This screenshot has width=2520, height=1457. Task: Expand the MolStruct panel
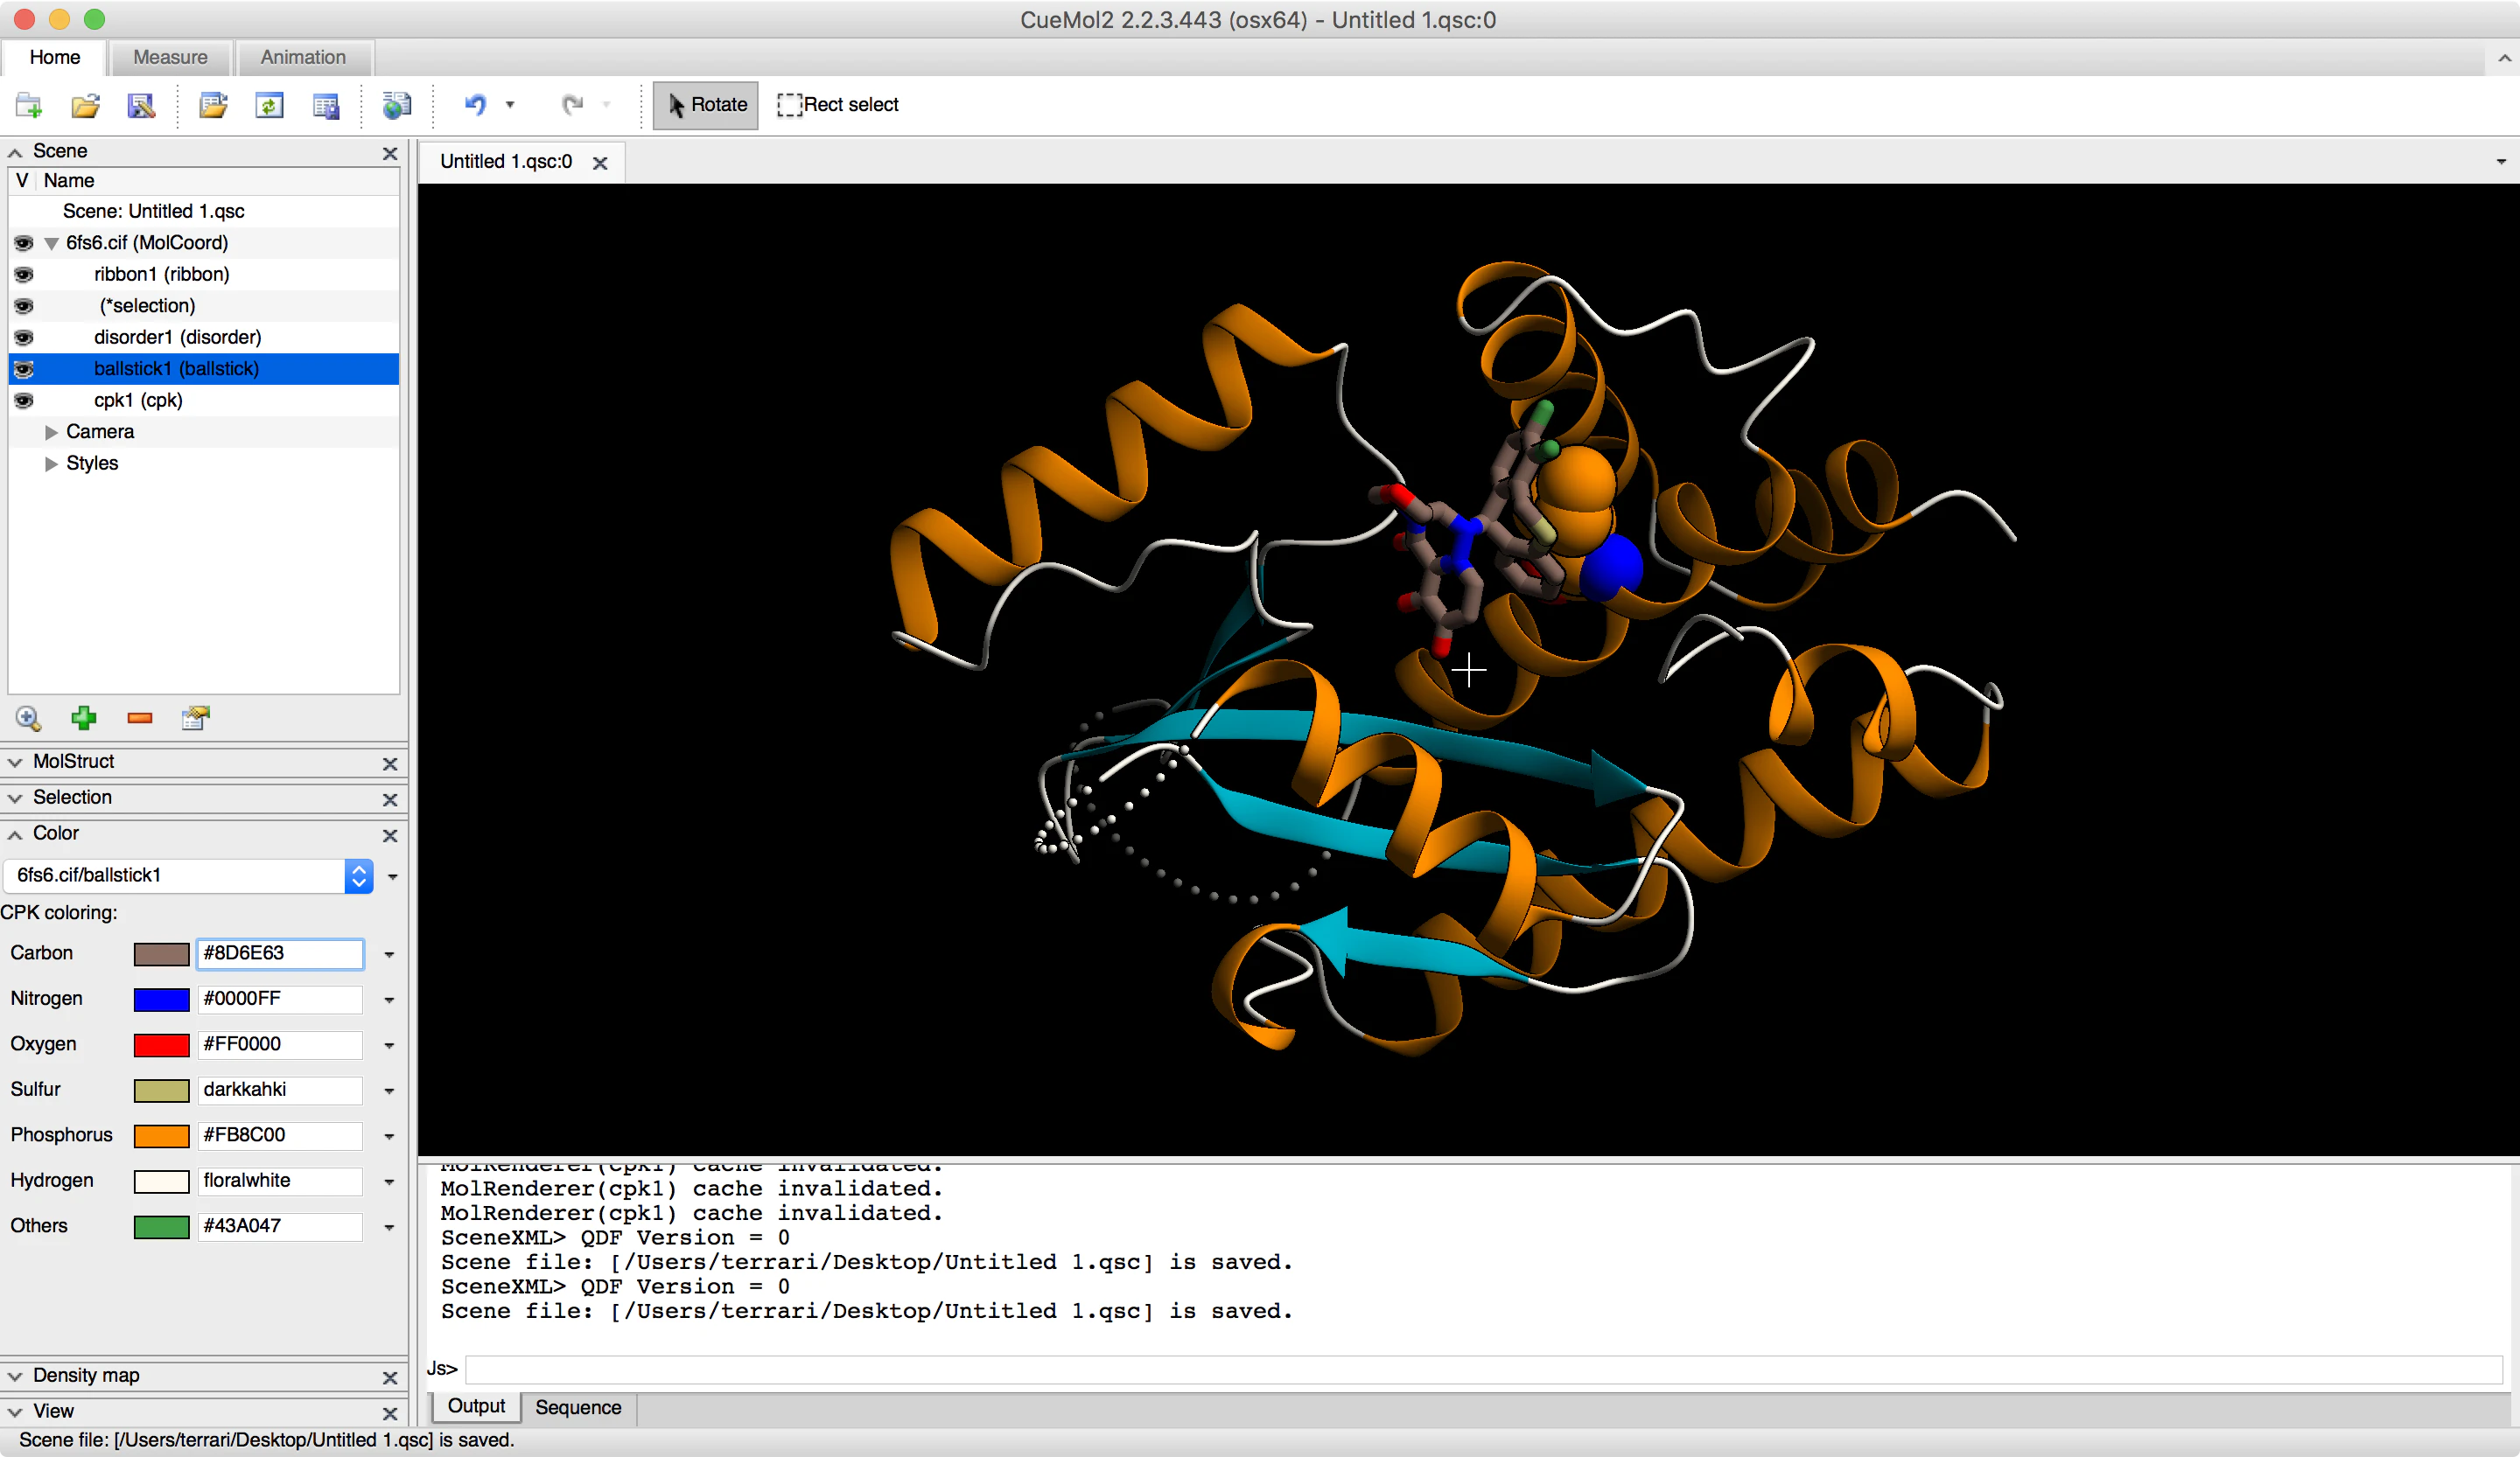(15, 762)
